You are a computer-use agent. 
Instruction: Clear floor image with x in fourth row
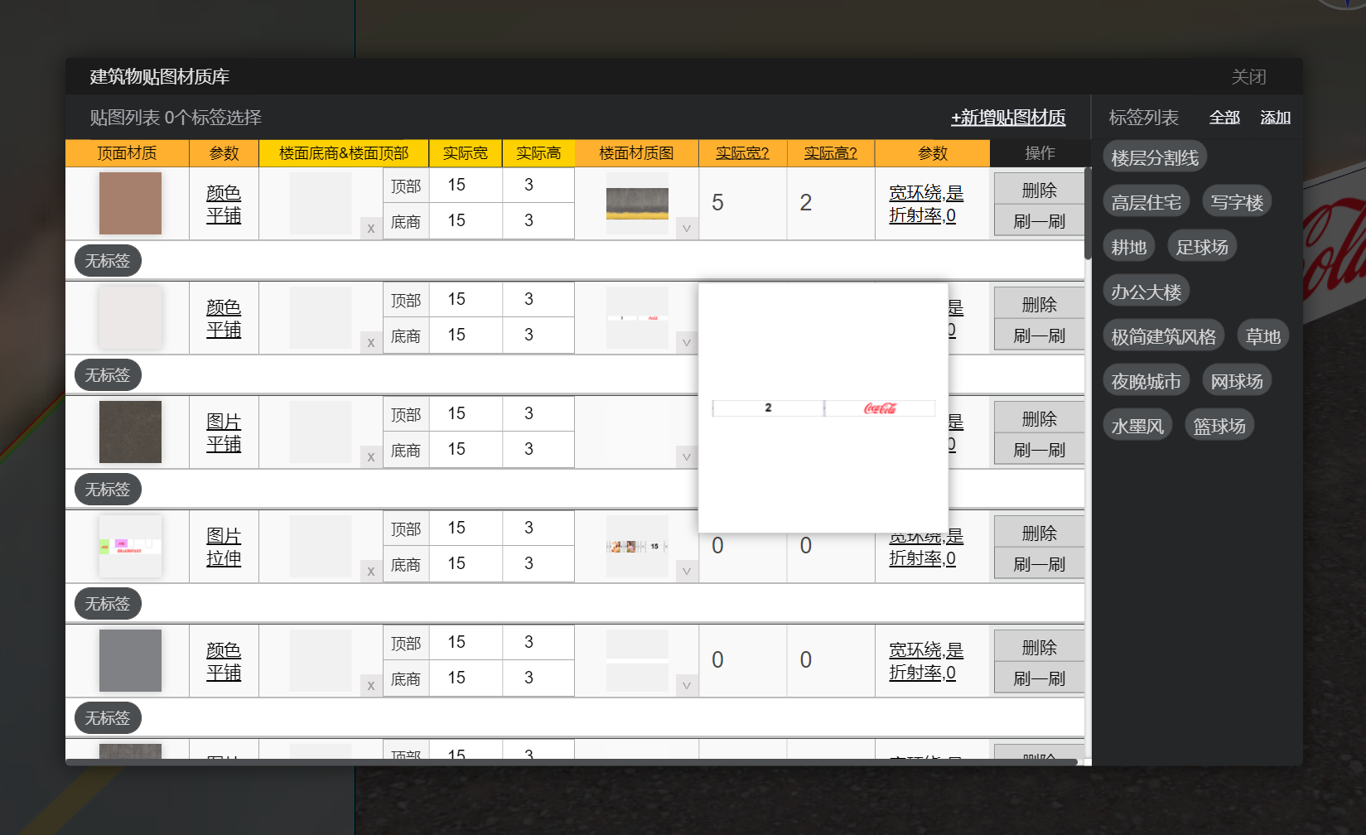pos(370,571)
